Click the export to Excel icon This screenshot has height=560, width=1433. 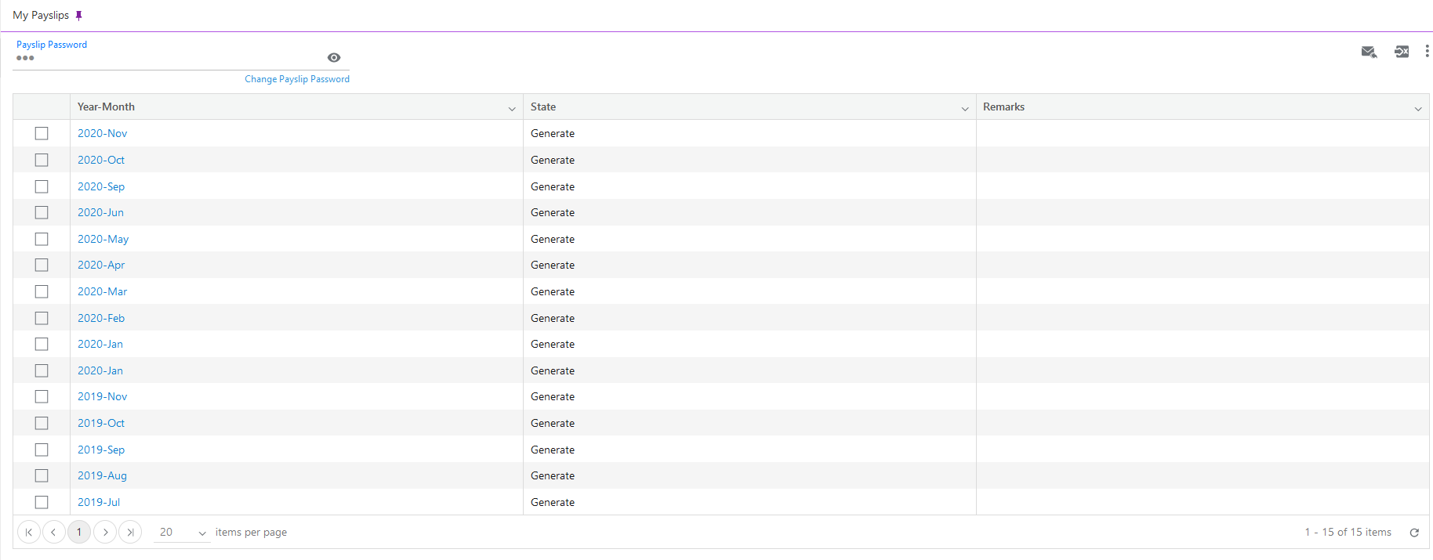1402,52
